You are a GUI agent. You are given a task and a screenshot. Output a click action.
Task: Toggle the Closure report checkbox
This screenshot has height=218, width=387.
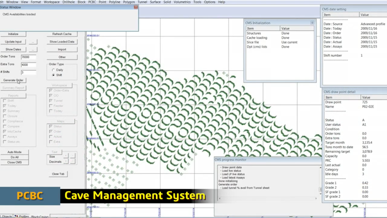pos(5,116)
